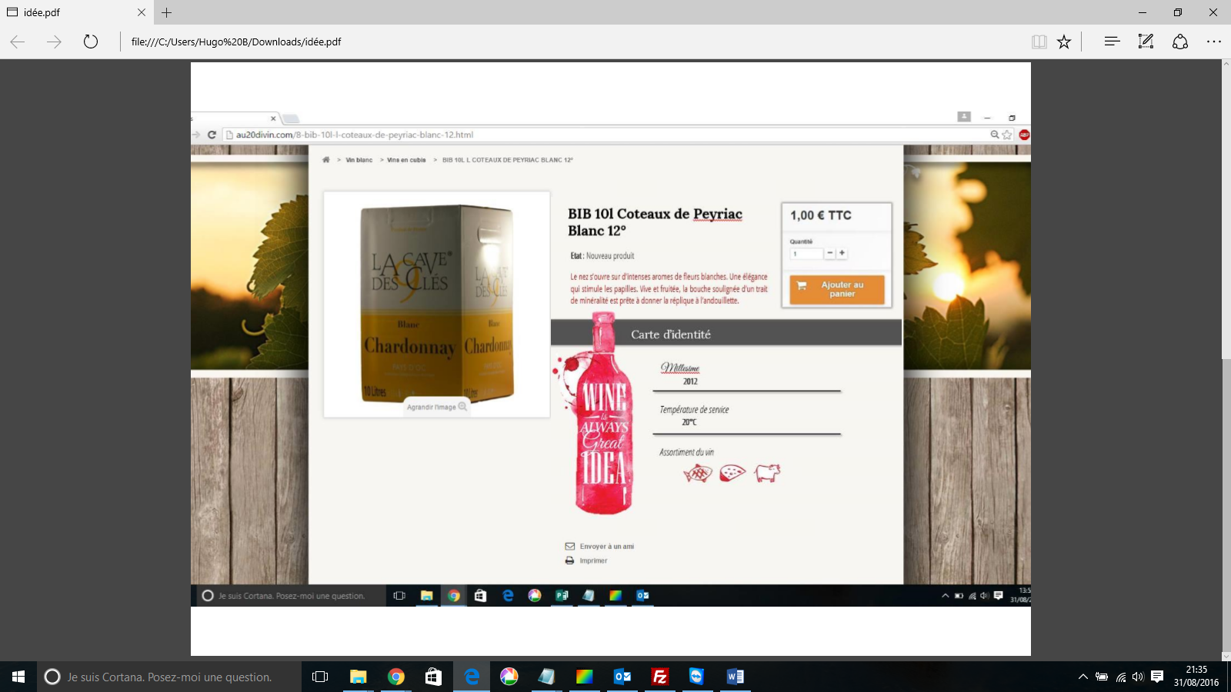
Task: Click the Chardonnay wine box product image
Action: (437, 303)
